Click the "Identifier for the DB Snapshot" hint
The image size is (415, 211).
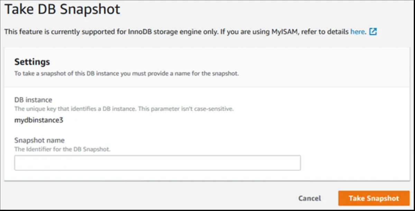[x=62, y=149]
